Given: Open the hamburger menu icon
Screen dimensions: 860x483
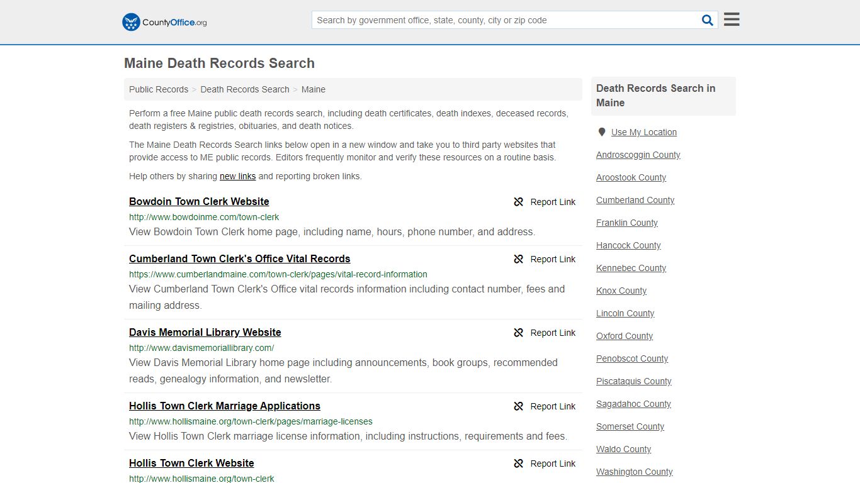Looking at the screenshot, I should click(x=732, y=19).
